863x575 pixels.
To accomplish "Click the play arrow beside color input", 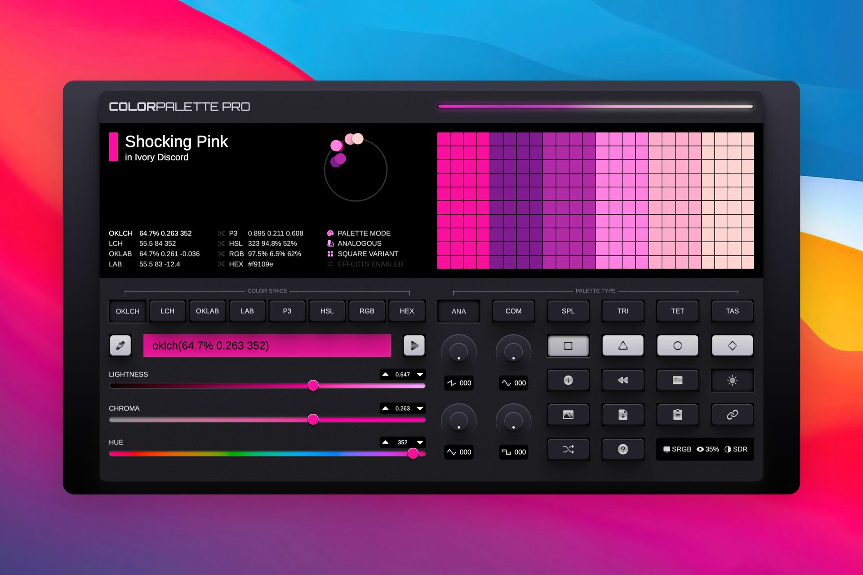I will (x=414, y=345).
